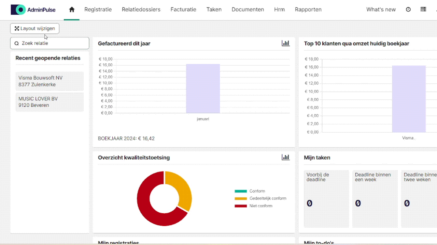Open What's new link
Image resolution: width=437 pixels, height=245 pixels.
(x=381, y=10)
